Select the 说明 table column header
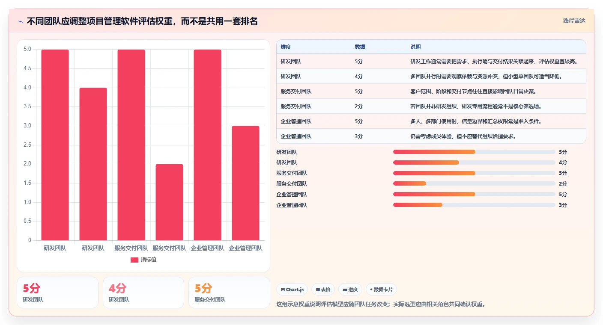 point(415,47)
